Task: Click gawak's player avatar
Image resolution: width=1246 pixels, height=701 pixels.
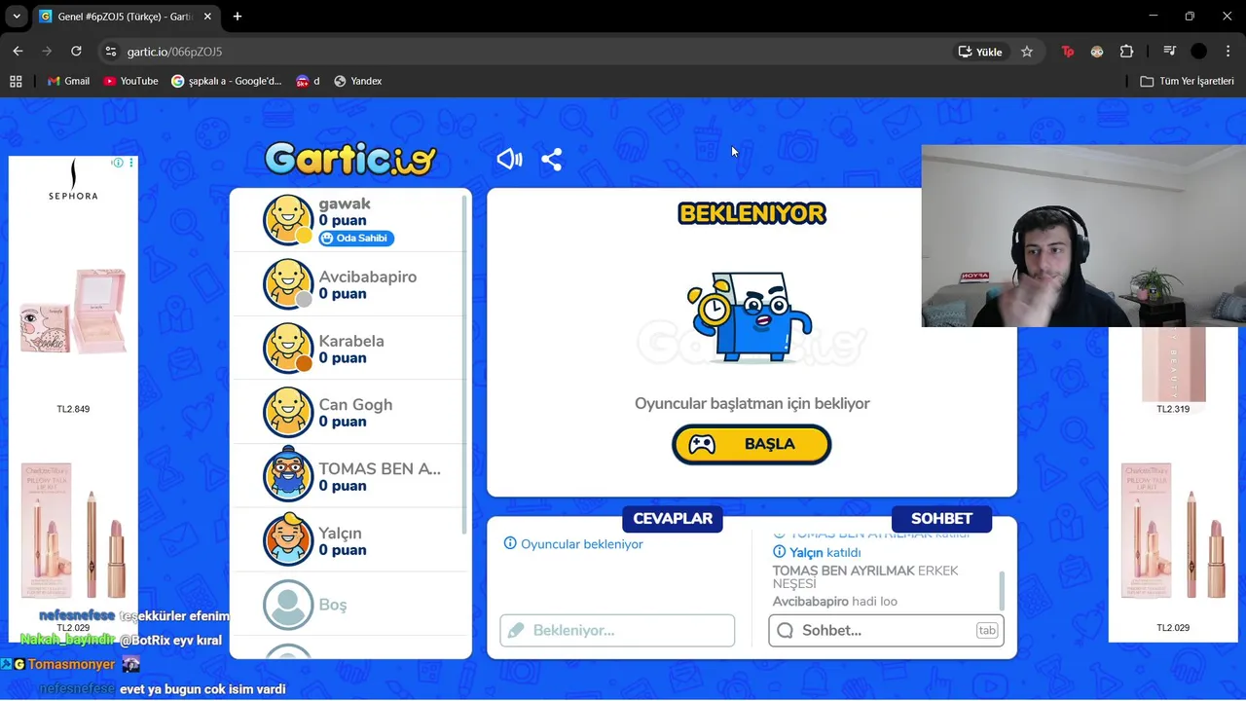Action: coord(288,220)
